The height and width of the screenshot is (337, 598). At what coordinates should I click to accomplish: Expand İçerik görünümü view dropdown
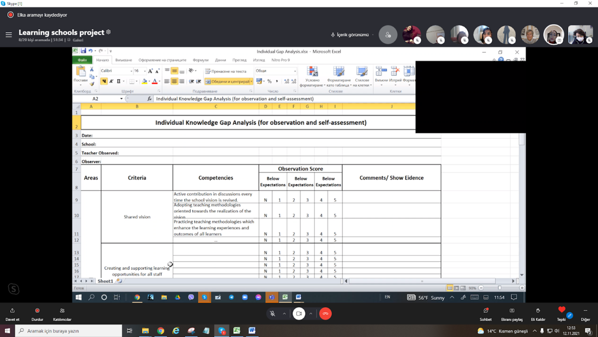click(x=352, y=35)
